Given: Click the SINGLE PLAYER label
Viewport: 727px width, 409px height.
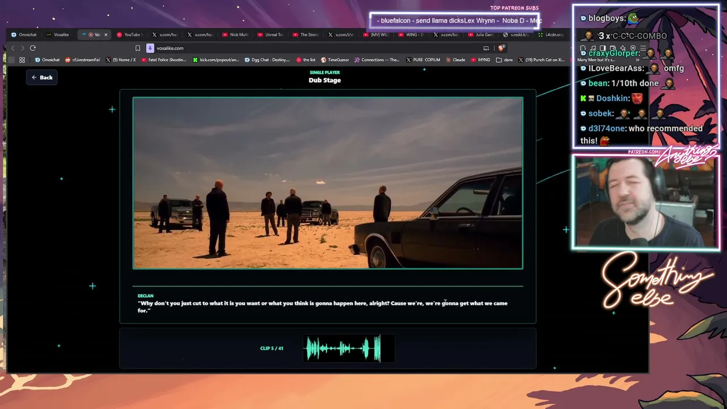Looking at the screenshot, I should [325, 73].
